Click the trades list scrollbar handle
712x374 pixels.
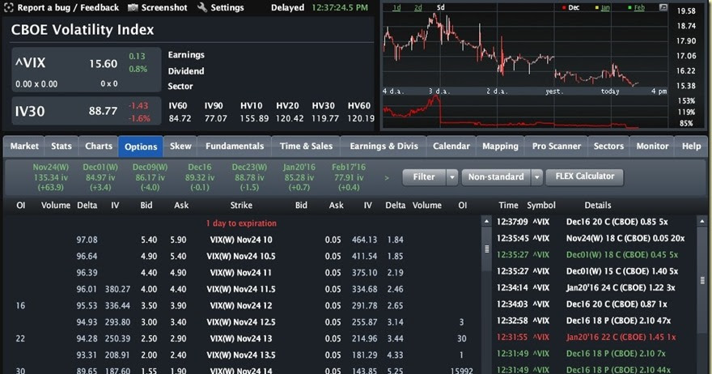tap(701, 280)
